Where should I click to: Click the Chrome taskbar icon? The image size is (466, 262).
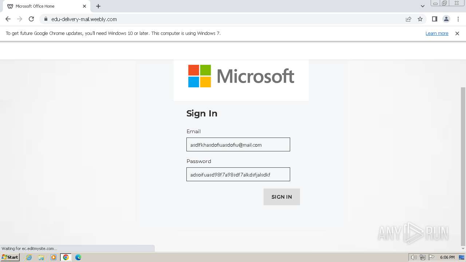pos(66,257)
